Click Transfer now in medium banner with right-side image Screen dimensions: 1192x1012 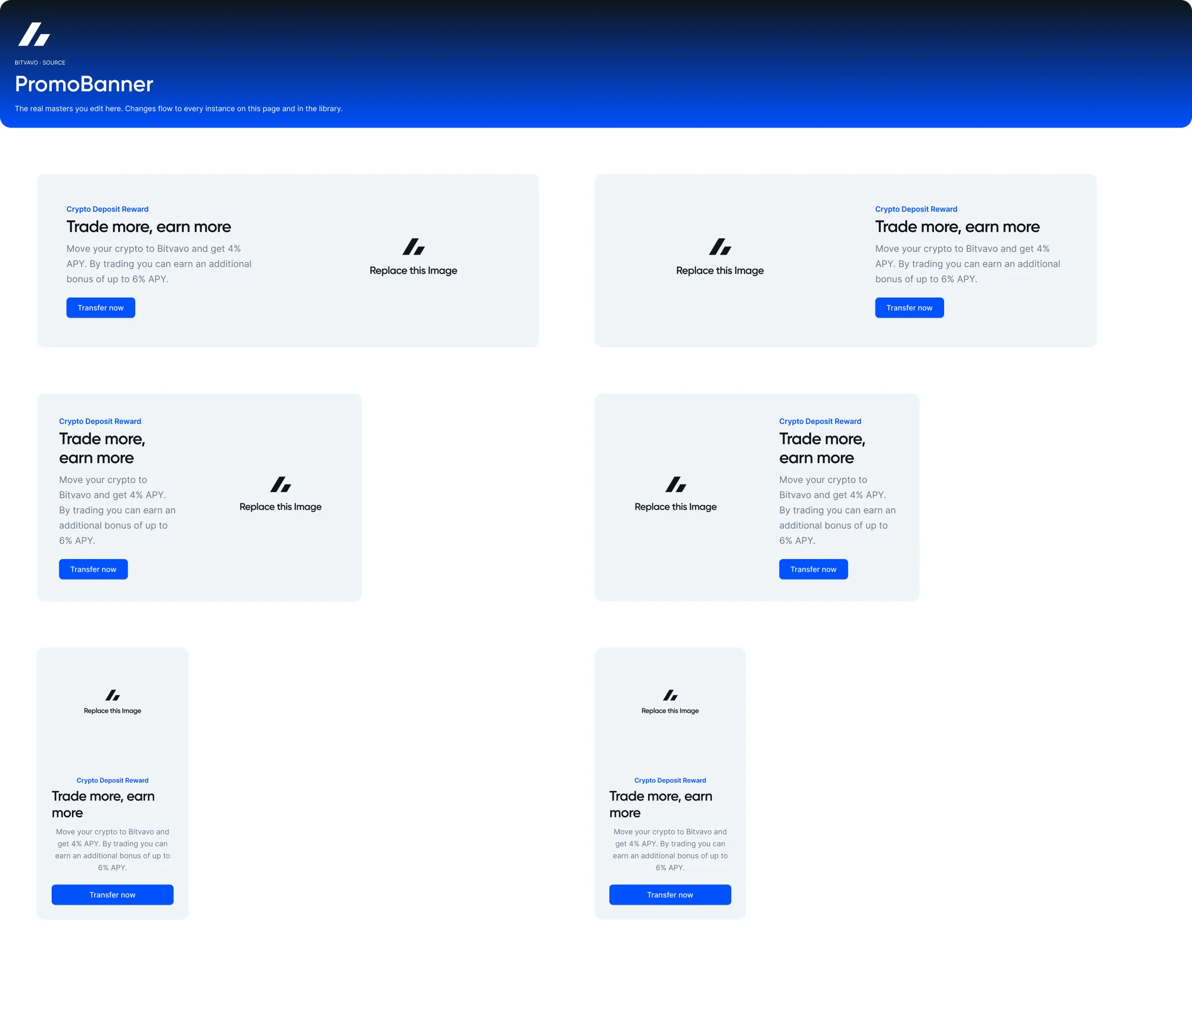click(94, 569)
